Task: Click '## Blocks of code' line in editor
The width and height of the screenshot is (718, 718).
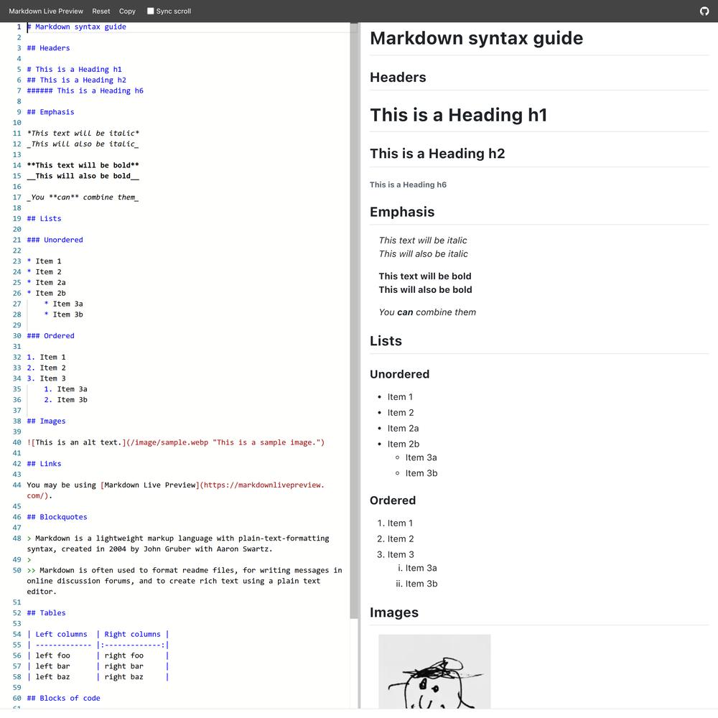Action: (64, 699)
